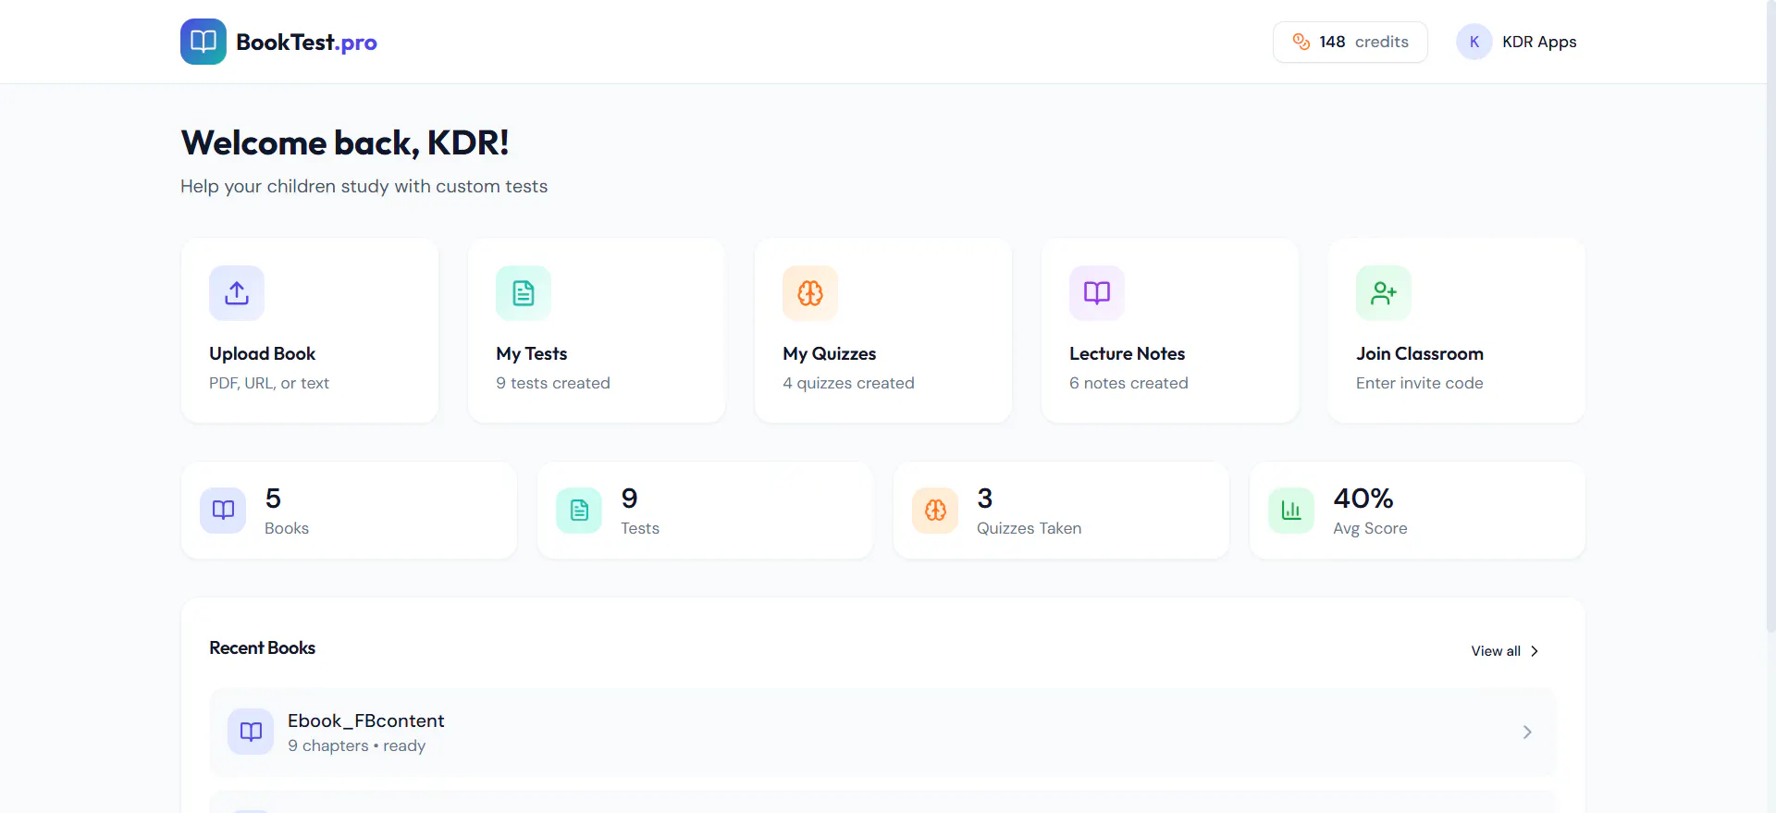Click the 'Tests' stat label
The image size is (1776, 813).
[639, 528]
